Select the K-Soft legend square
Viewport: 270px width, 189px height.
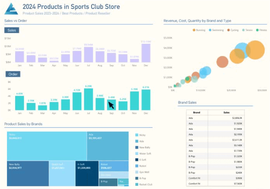137,159
